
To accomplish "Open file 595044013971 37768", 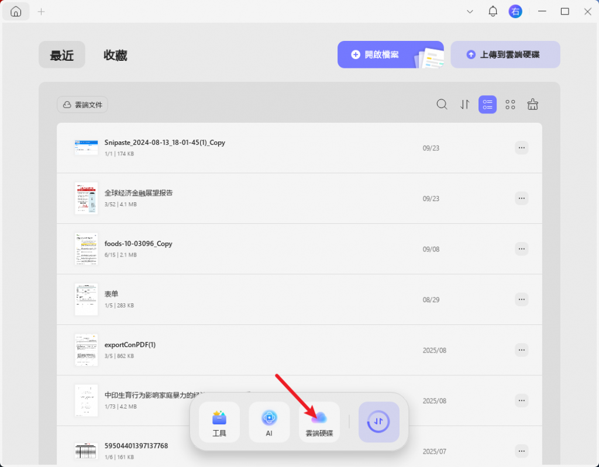I will pyautogui.click(x=136, y=445).
